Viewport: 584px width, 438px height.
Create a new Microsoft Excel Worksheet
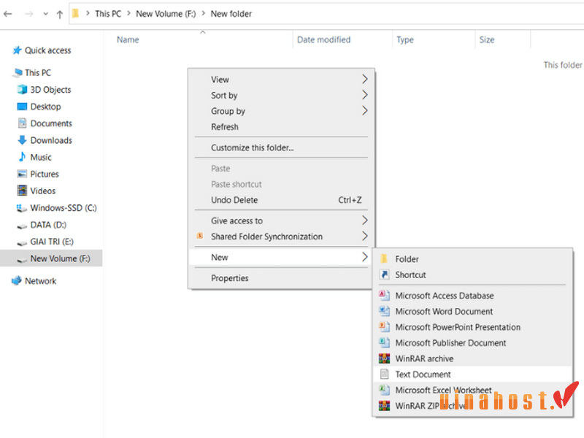(472, 390)
